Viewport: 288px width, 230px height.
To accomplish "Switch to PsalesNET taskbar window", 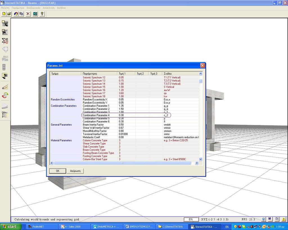I will [42, 227].
